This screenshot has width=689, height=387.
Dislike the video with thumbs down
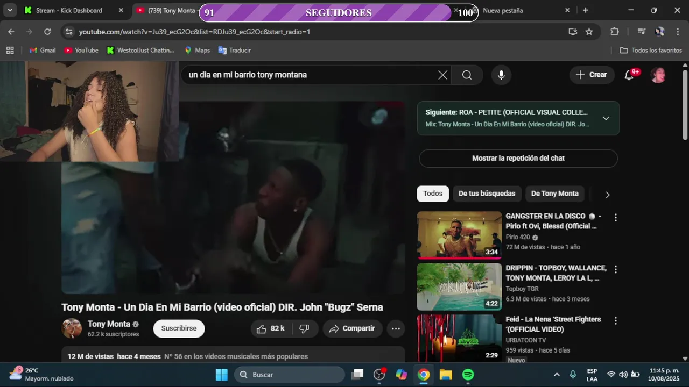tap(305, 328)
